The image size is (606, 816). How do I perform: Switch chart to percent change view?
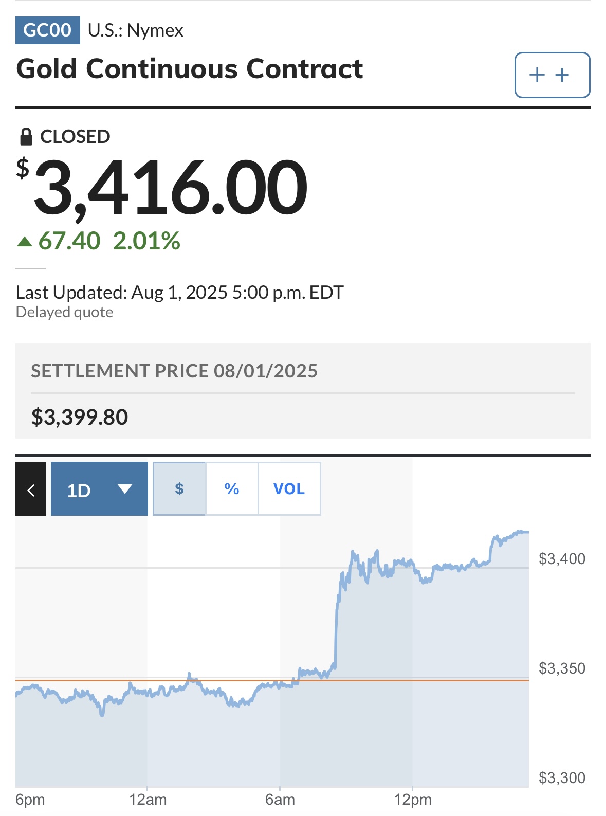tap(232, 489)
